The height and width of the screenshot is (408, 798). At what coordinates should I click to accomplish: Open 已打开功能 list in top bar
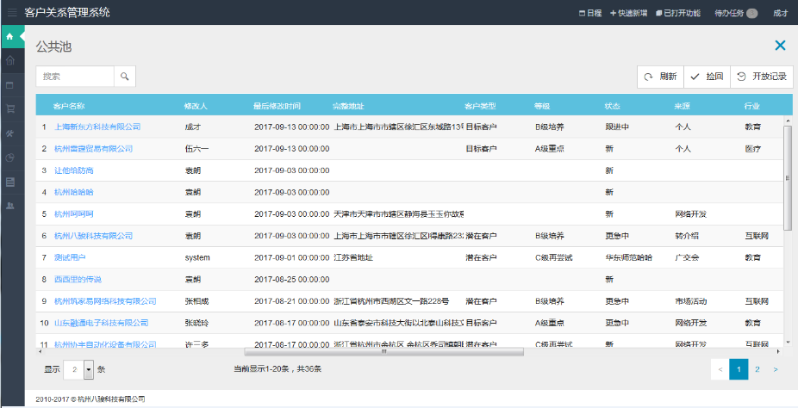678,13
